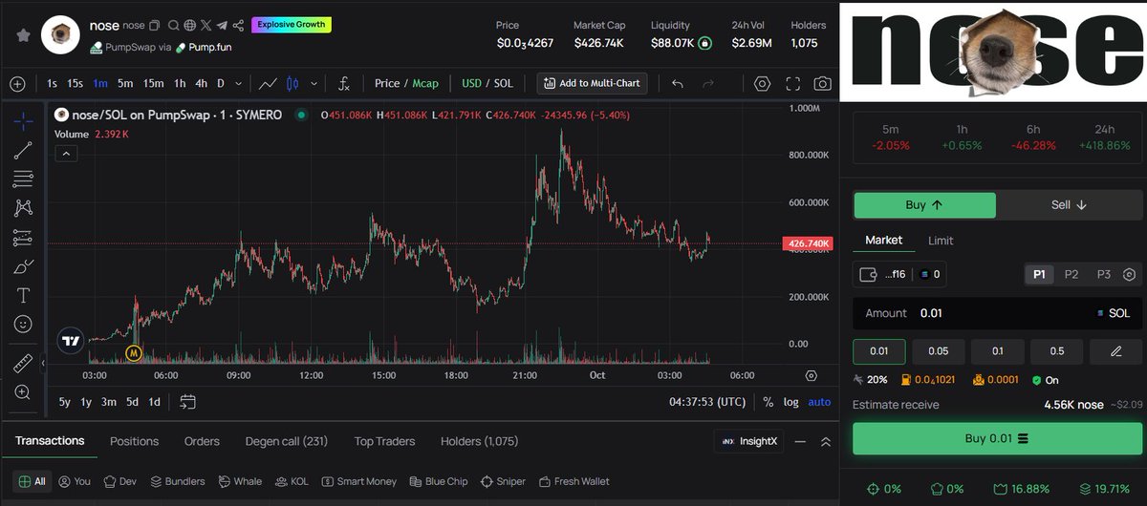Image resolution: width=1147 pixels, height=506 pixels.
Task: Switch price display to Mcap
Action: 425,84
